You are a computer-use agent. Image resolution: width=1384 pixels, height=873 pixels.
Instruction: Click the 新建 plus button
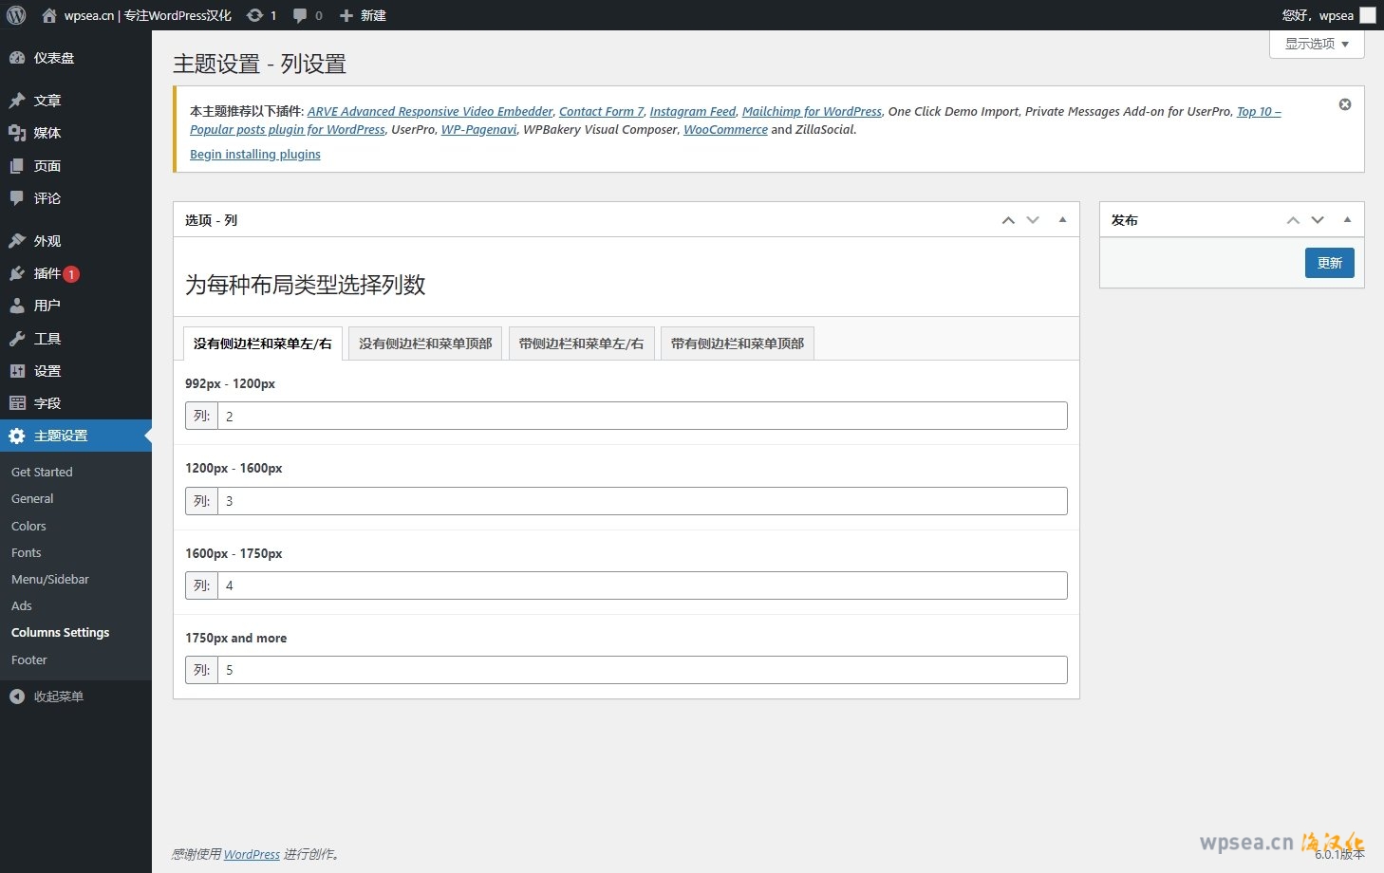(x=363, y=15)
